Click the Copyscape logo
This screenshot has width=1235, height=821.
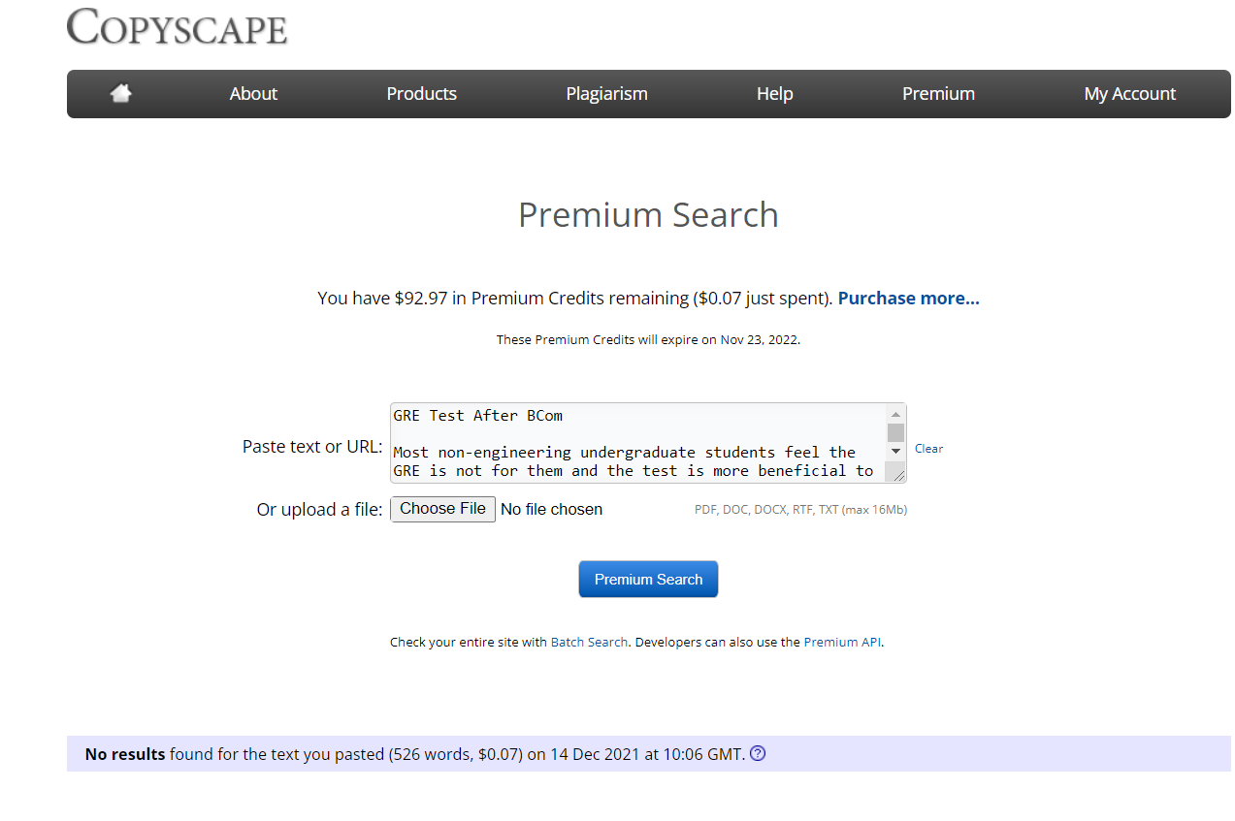coord(178,26)
